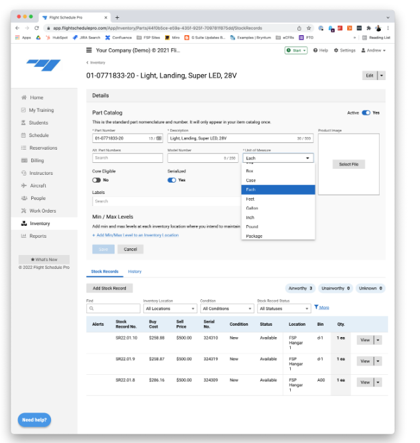Image resolution: width=420 pixels, height=443 pixels.
Task: Select Box from unit list
Action: (x=278, y=171)
